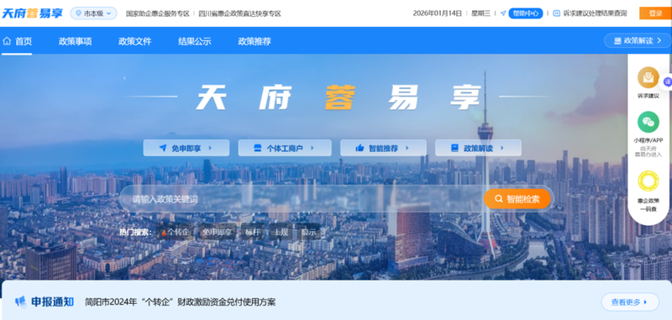The width and height of the screenshot is (672, 320).
Task: Click the 星期三 weekday text
Action: tap(480, 13)
